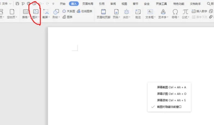Select the 截屏 screenshot tool icon

(x=46, y=12)
